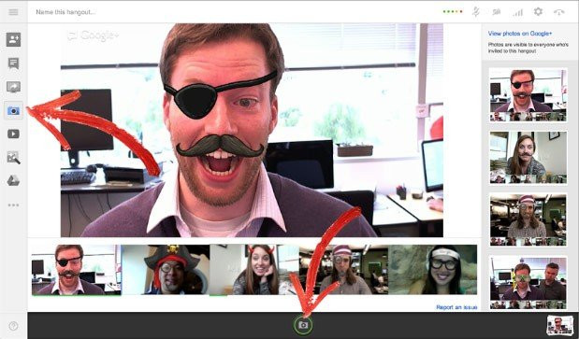
Task: Open the settings gear icon
Action: click(538, 11)
